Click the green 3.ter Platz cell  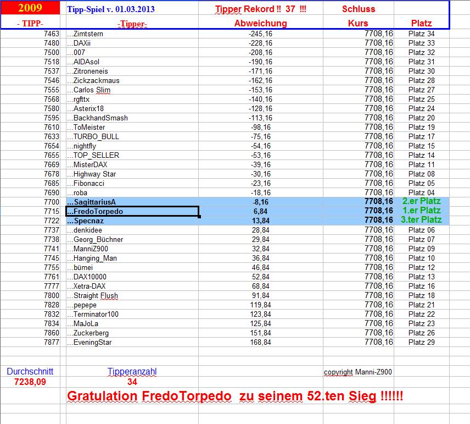(x=422, y=220)
